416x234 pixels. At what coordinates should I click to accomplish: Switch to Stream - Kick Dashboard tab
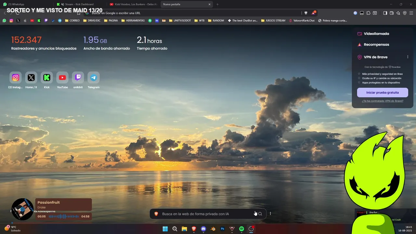coord(81,4)
